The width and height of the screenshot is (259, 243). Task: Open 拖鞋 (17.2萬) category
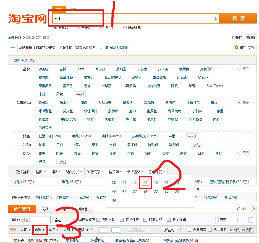click(23, 182)
